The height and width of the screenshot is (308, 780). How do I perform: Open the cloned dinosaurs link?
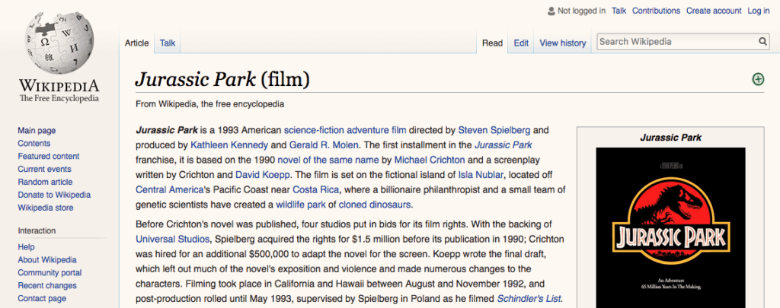pos(375,205)
